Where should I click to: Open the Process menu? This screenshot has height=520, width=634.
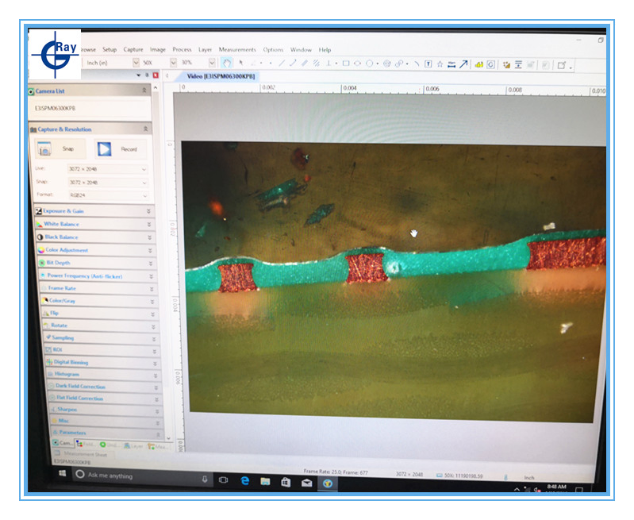[182, 49]
